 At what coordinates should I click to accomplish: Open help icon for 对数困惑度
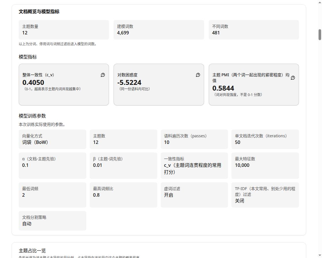coord(198,75)
